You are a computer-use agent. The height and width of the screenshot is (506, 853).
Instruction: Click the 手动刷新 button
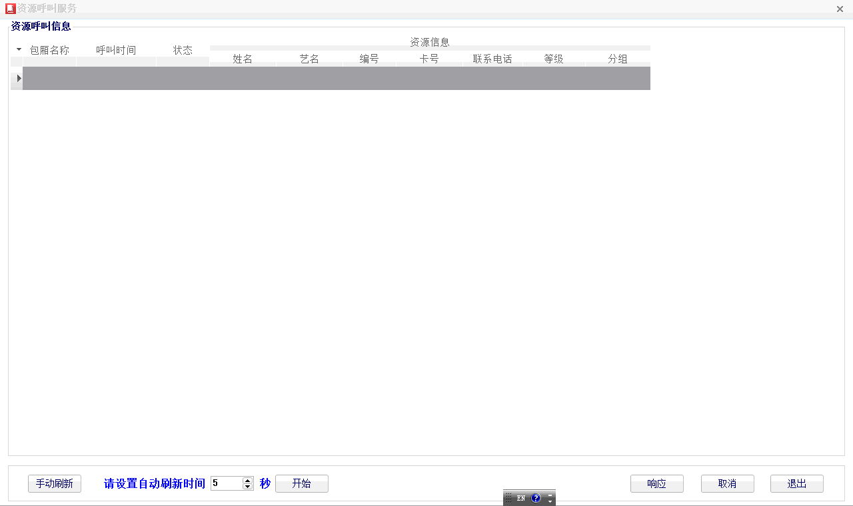55,483
